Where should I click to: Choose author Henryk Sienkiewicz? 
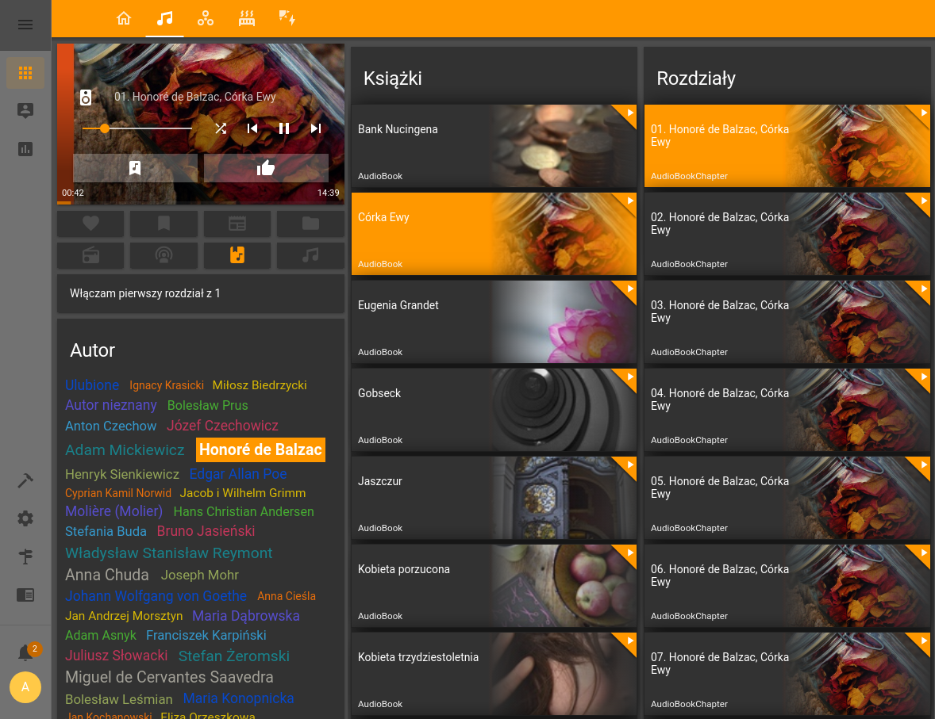pos(121,474)
